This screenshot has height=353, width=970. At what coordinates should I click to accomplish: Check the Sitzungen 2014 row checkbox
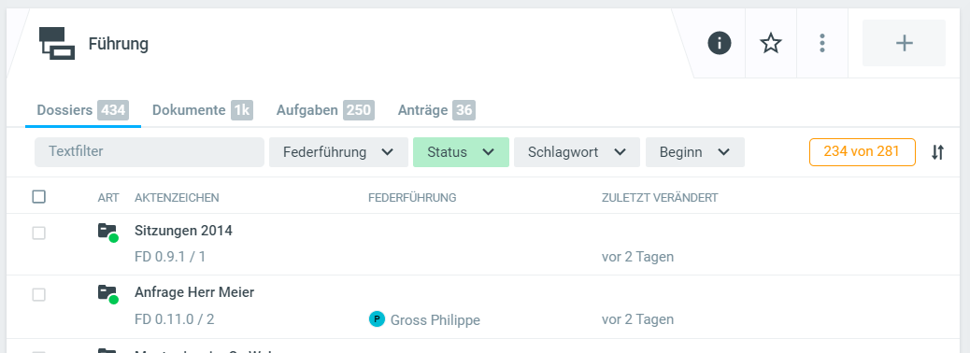click(x=39, y=233)
